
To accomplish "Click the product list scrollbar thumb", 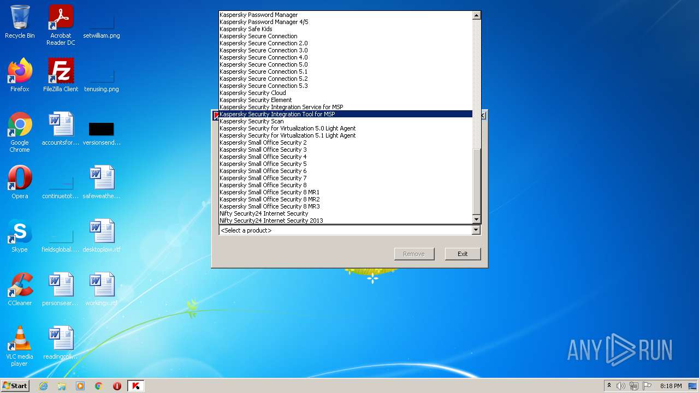I will coord(476,181).
